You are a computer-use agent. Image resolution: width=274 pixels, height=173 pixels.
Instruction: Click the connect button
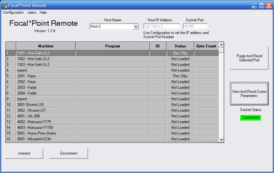(24, 153)
